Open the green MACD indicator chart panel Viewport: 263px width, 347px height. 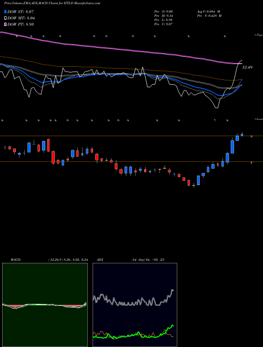45,305
